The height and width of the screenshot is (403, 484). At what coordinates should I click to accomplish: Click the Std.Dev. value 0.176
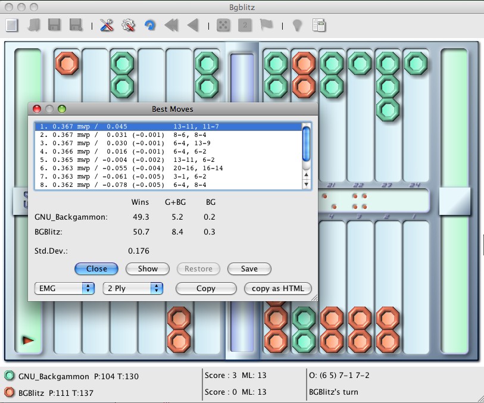[139, 251]
